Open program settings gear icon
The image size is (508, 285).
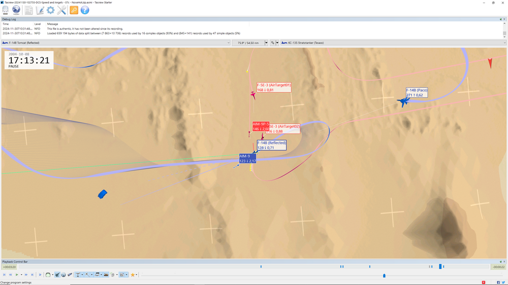point(50,10)
